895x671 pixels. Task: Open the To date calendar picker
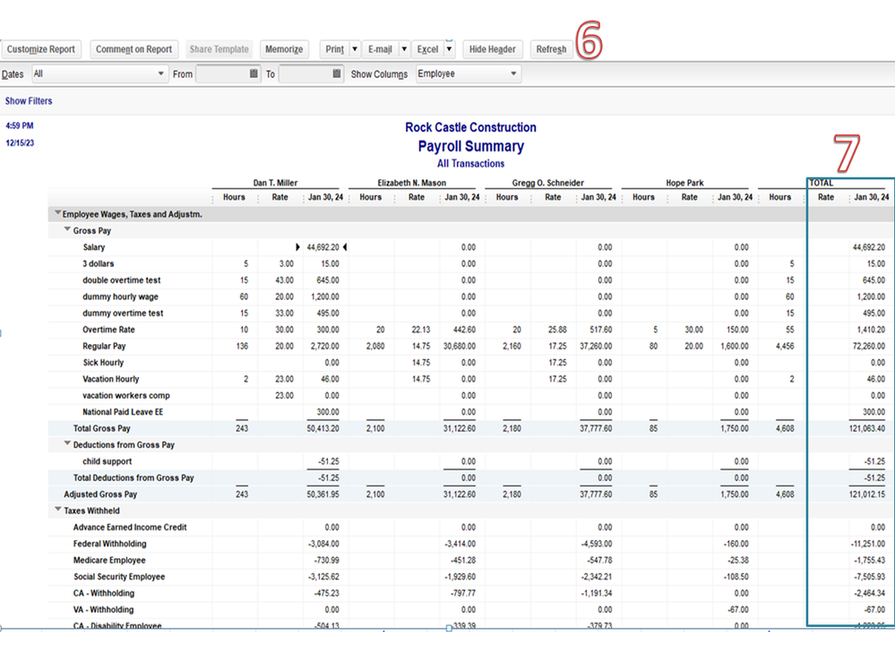click(x=337, y=74)
